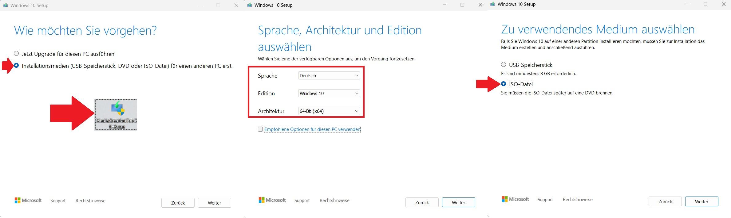Screen dimensions: 731x218
Task: Click Microsoft logo in middle window
Action: click(x=272, y=200)
